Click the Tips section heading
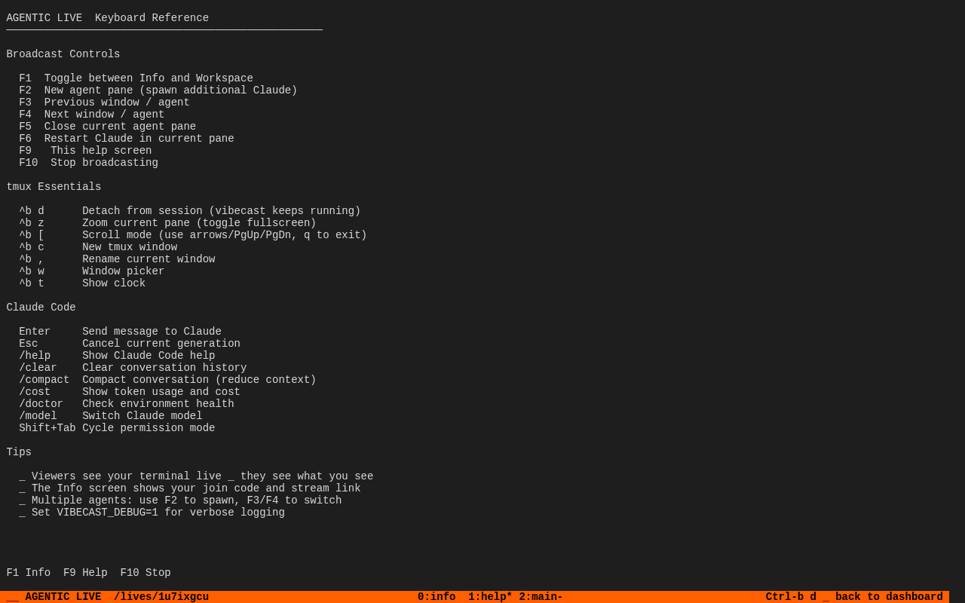The height and width of the screenshot is (603, 965). point(19,452)
